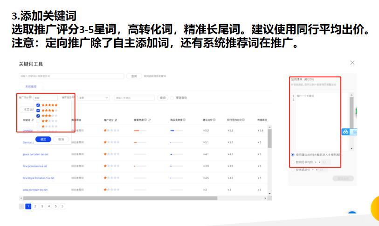Open the 推广评分 dropdown showing 全部

pos(45,98)
